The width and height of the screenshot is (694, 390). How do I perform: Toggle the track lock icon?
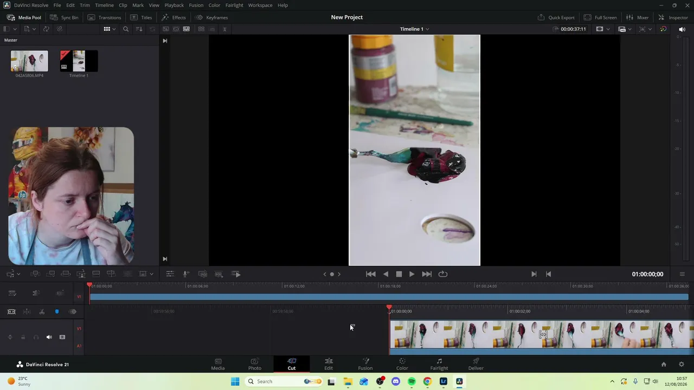click(23, 337)
